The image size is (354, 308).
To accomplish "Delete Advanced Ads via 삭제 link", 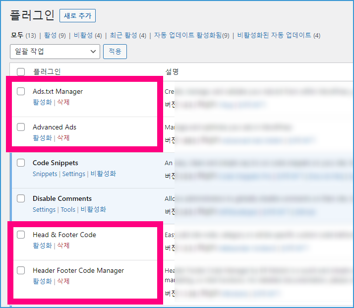I will pos(63,138).
